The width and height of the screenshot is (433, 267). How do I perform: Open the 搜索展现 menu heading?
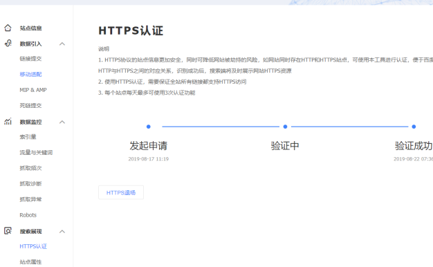[x=30, y=232]
